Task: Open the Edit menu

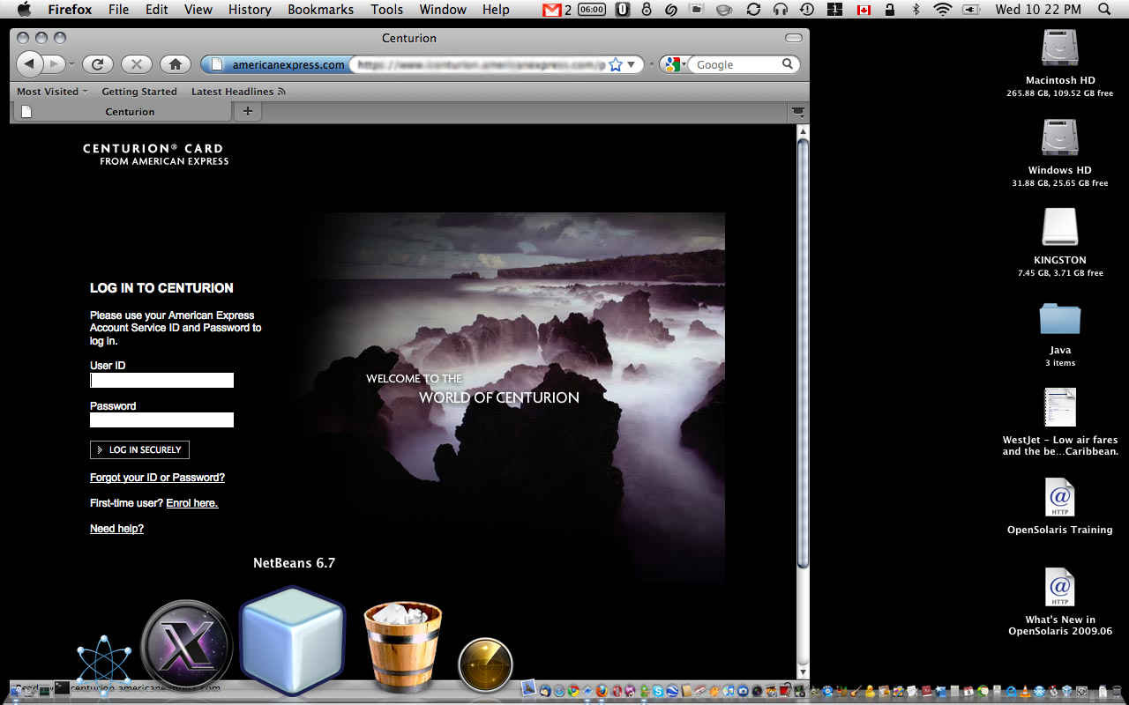Action: [157, 10]
